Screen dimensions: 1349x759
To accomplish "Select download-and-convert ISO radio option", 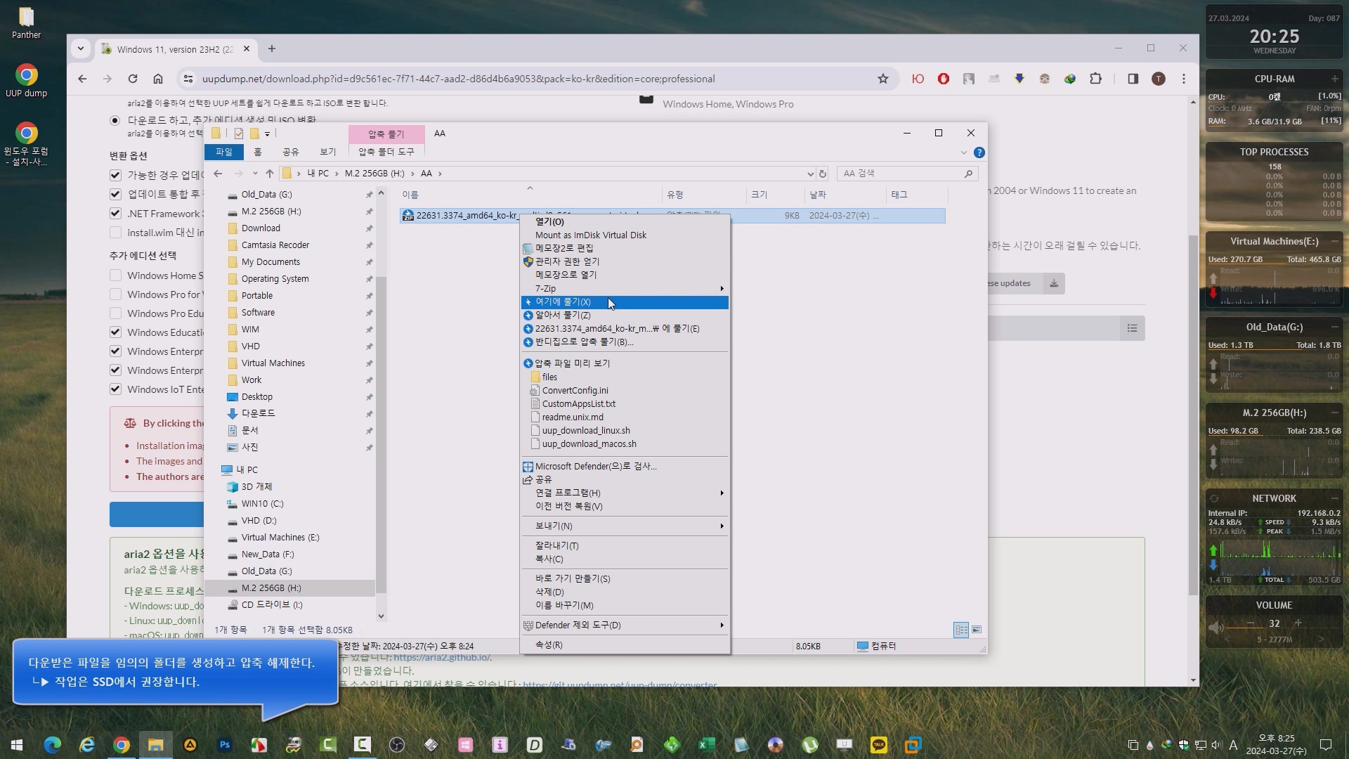I will pos(115,120).
